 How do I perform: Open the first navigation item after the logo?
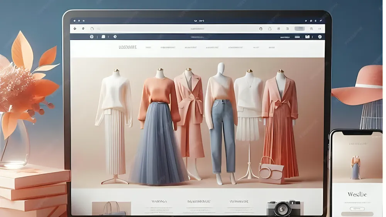point(148,47)
